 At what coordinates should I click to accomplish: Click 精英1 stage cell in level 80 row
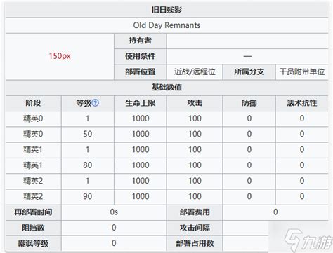tap(33, 165)
